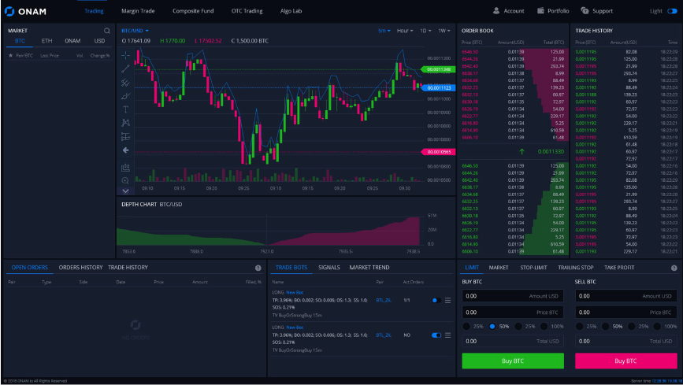Switch to the Signals tab
683x385 pixels.
pos(329,268)
